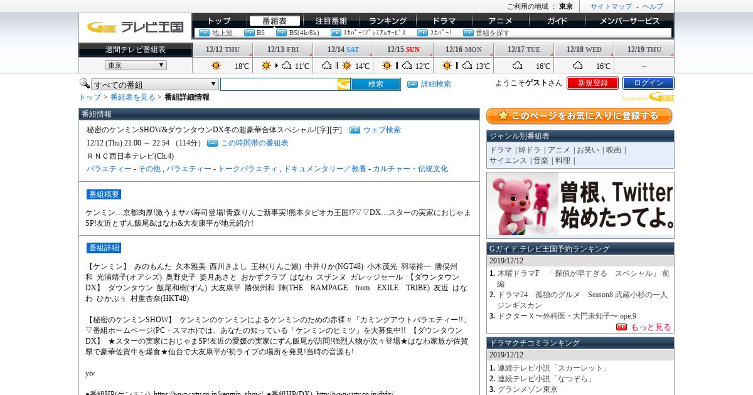Select the 注目番組 navigation tab
The image size is (753, 395).
331,21
